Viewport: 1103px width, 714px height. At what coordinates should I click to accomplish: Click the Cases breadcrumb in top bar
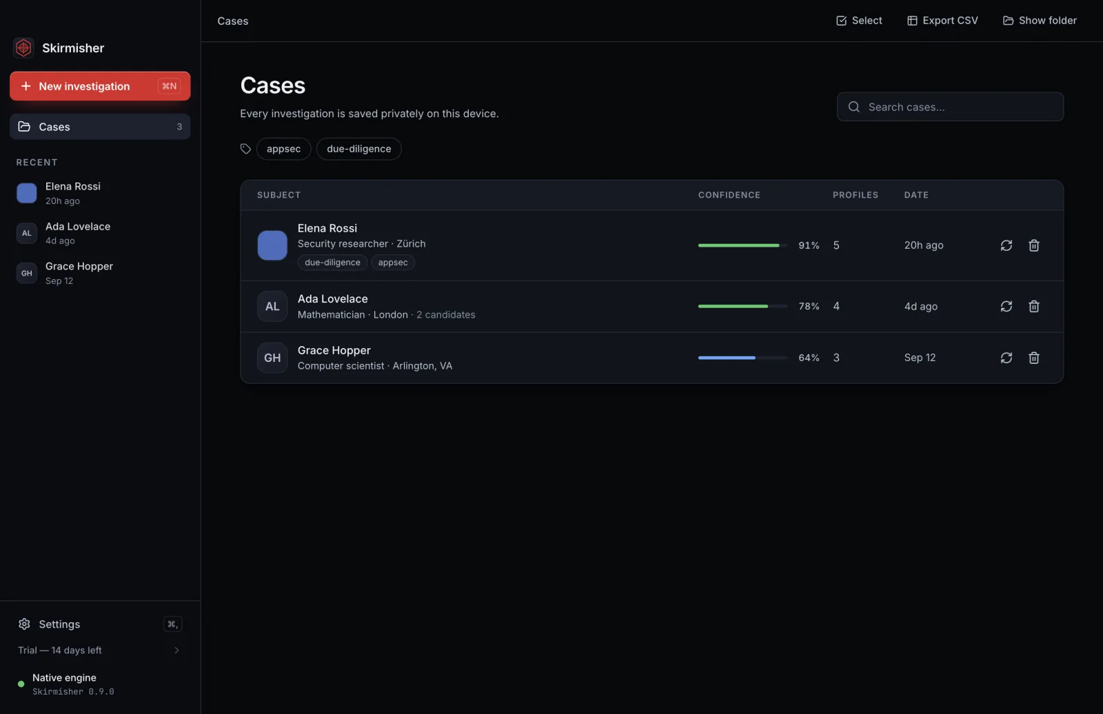pos(233,21)
